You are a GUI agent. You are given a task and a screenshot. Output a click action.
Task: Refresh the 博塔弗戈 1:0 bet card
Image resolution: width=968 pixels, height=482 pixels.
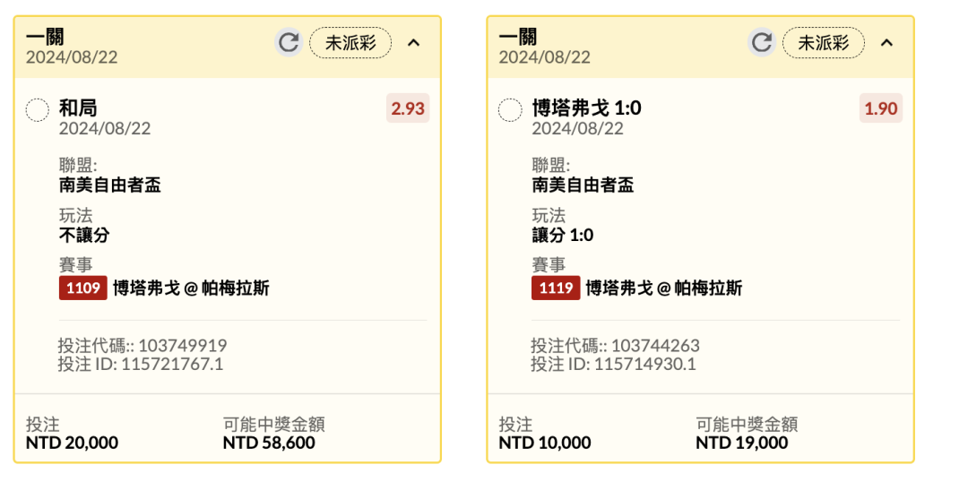click(x=762, y=43)
